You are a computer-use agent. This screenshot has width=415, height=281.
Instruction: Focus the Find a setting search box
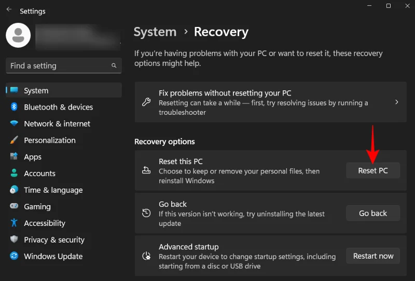(64, 65)
